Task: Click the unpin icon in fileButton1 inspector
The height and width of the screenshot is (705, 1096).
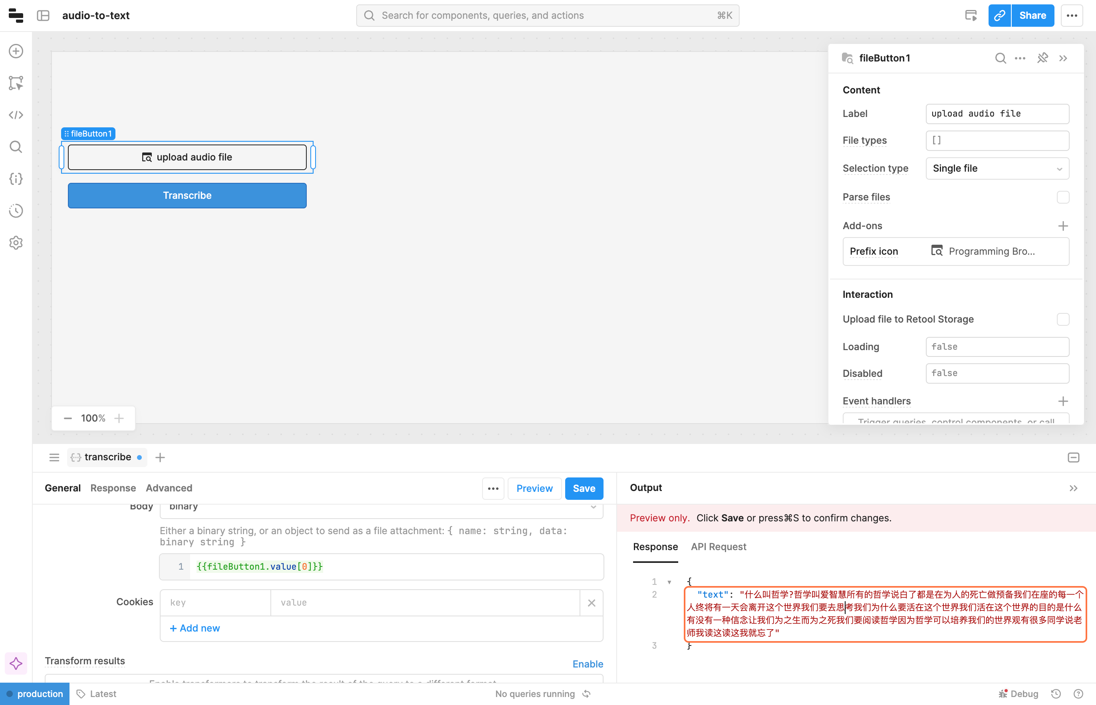Action: click(x=1042, y=58)
